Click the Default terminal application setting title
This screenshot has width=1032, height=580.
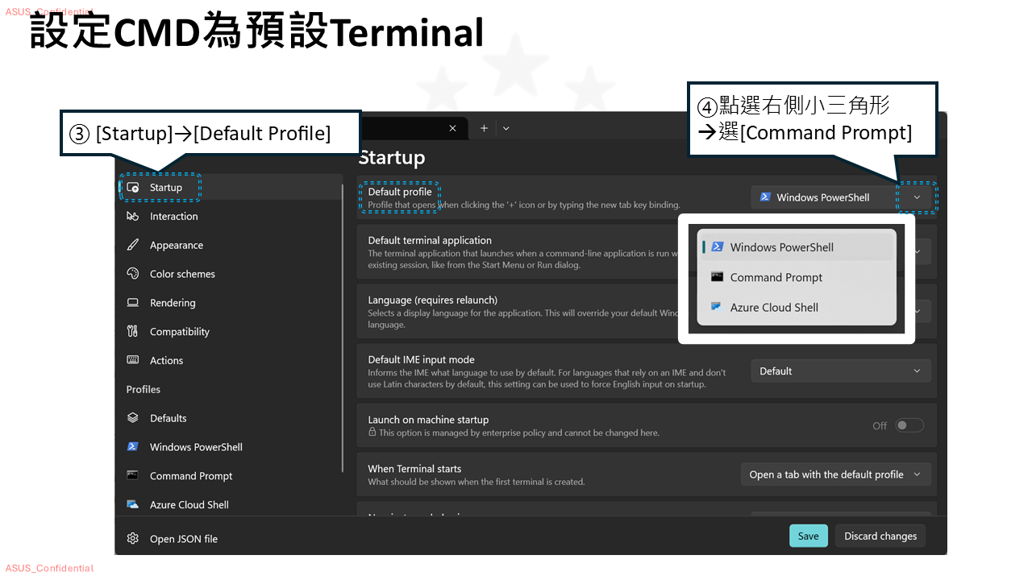430,240
